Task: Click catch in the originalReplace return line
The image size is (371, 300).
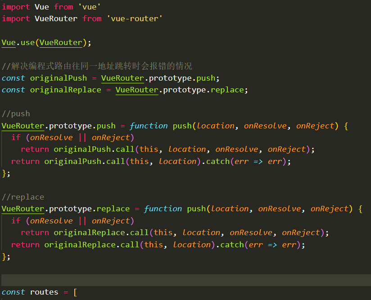Action: tap(232, 245)
